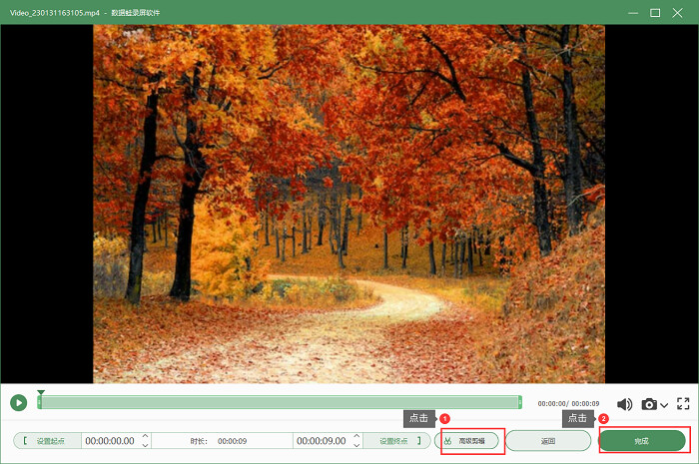This screenshot has height=464, width=699.
Task: Decrease the end time with the down arrow
Action: pos(356,445)
